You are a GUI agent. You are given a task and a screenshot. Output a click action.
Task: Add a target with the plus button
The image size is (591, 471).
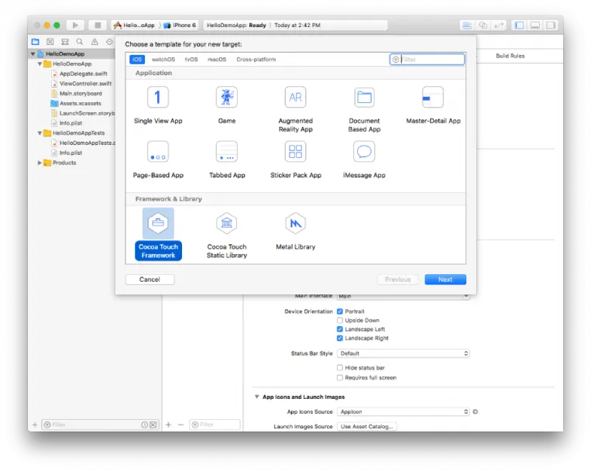click(169, 425)
